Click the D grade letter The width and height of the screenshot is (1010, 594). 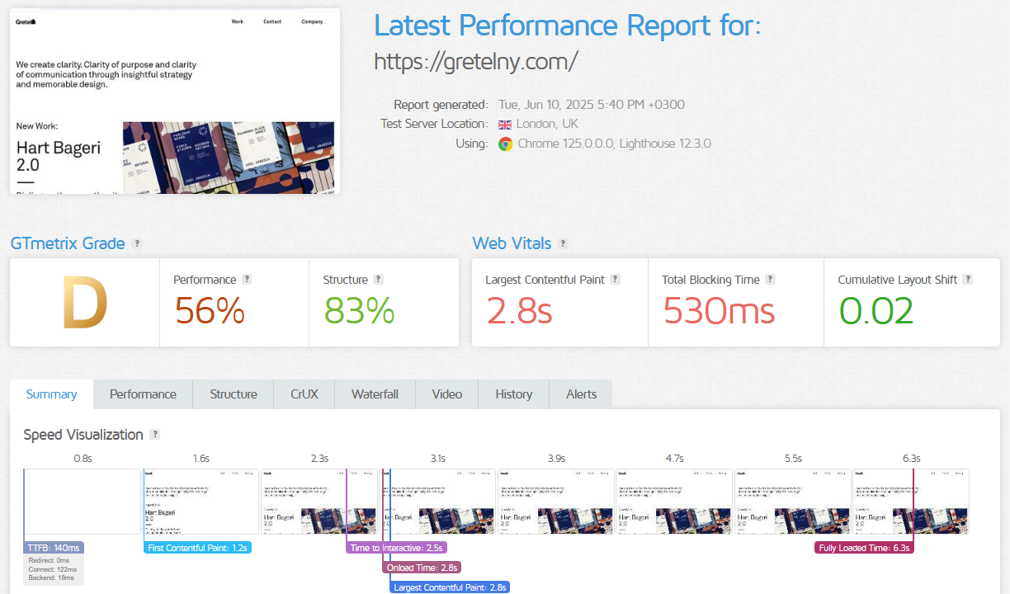84,303
